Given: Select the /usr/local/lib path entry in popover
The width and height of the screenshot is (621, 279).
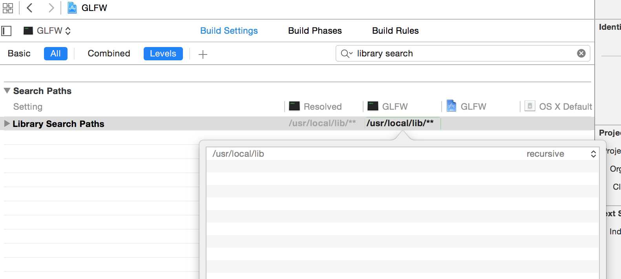Looking at the screenshot, I should tap(238, 154).
